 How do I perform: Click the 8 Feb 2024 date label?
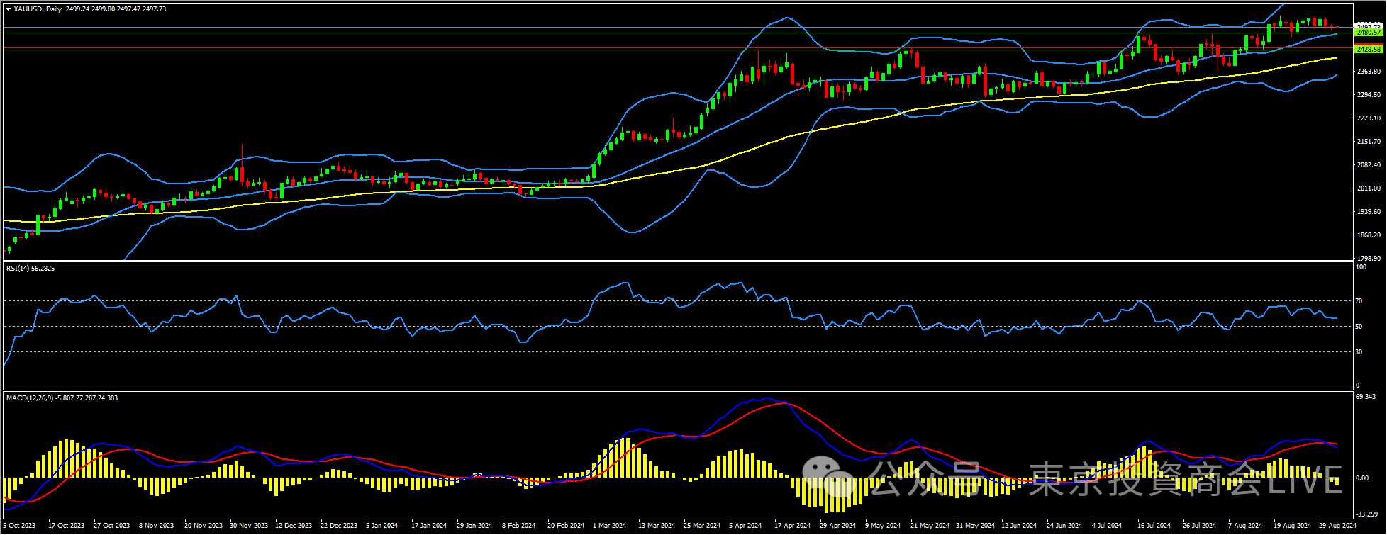(x=519, y=526)
